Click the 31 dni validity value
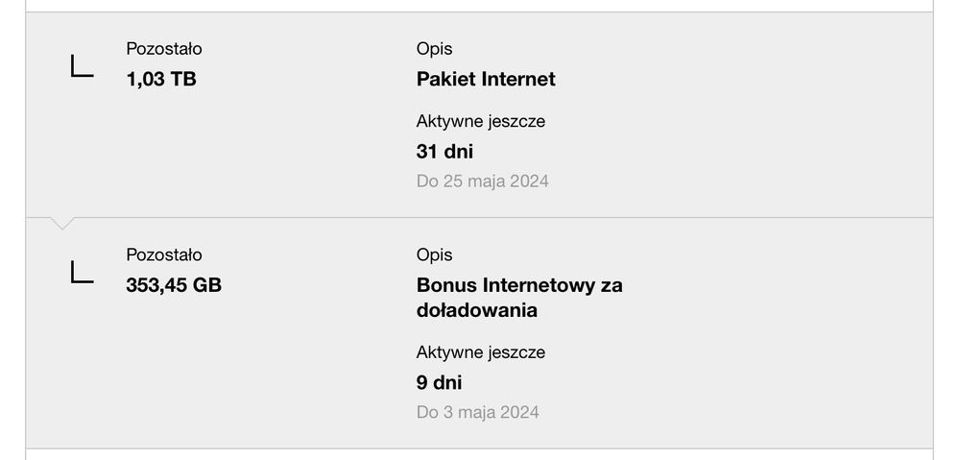959x460 pixels. click(x=444, y=152)
